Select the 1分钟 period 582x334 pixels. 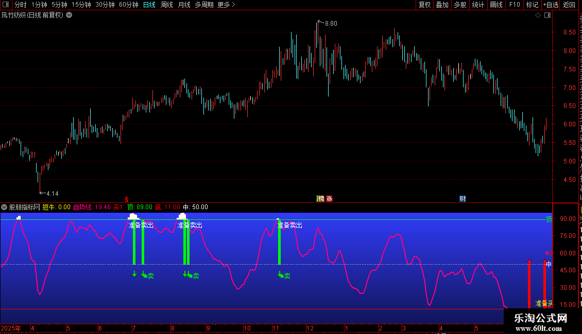click(x=39, y=5)
